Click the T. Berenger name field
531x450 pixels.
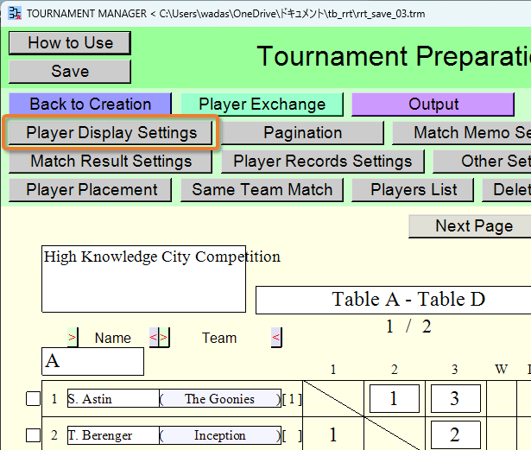[113, 435]
